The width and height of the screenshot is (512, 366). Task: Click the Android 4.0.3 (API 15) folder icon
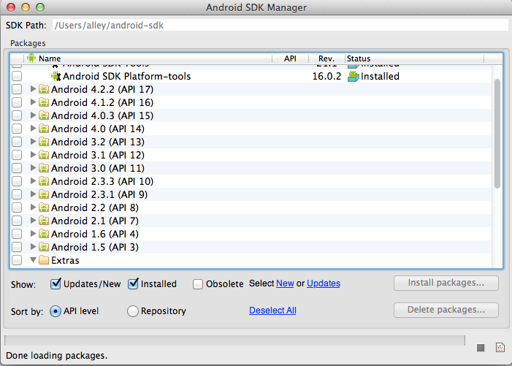(x=44, y=115)
